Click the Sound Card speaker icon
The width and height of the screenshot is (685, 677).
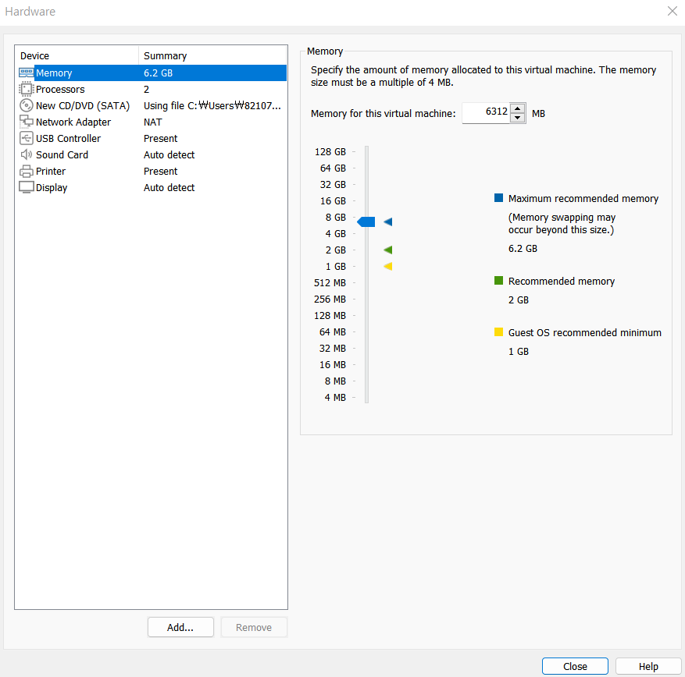[27, 154]
